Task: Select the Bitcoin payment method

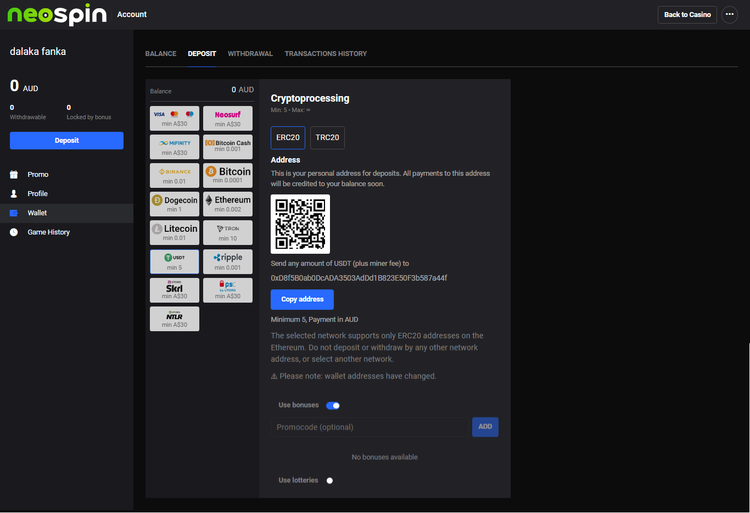Action: [x=228, y=175]
